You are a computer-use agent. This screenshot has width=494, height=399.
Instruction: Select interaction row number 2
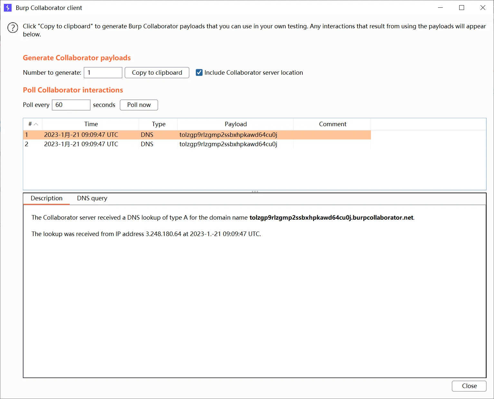[197, 144]
